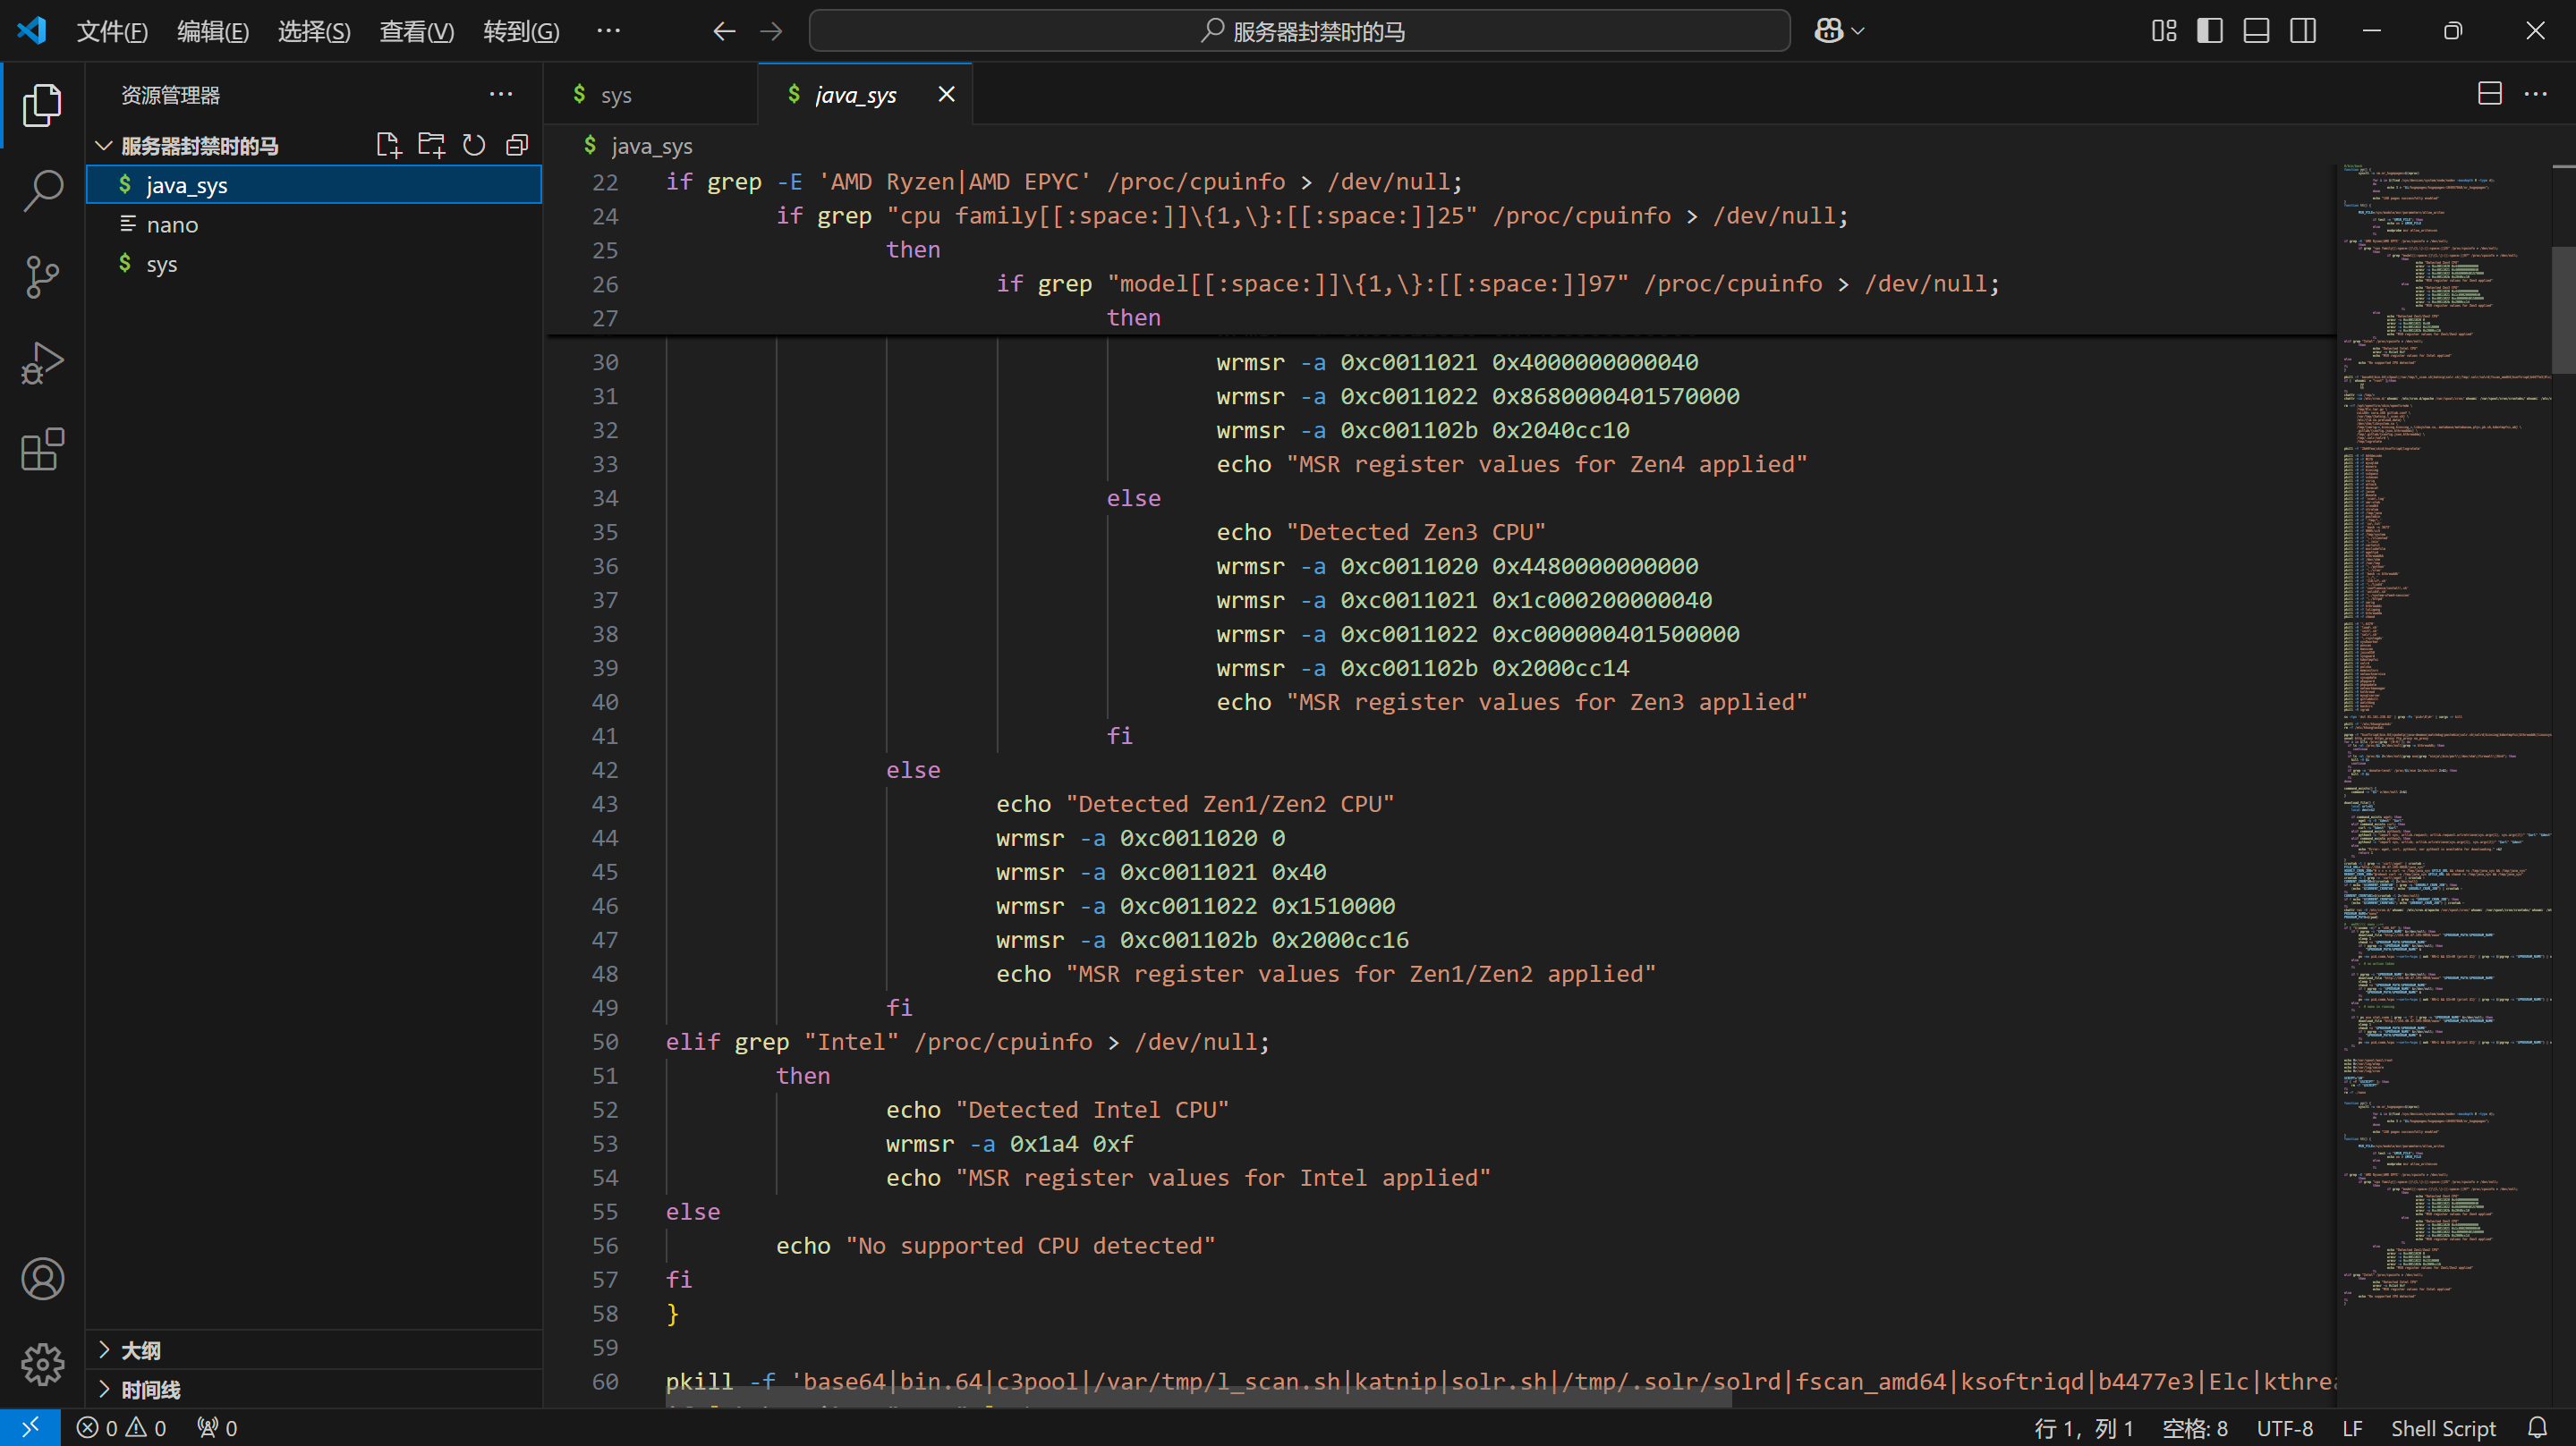This screenshot has height=1446, width=2576.
Task: Toggle the primary side bar visibility
Action: 2210,31
